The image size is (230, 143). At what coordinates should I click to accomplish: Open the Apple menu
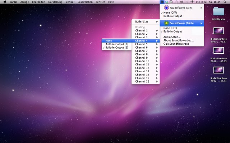(x=5, y=2)
